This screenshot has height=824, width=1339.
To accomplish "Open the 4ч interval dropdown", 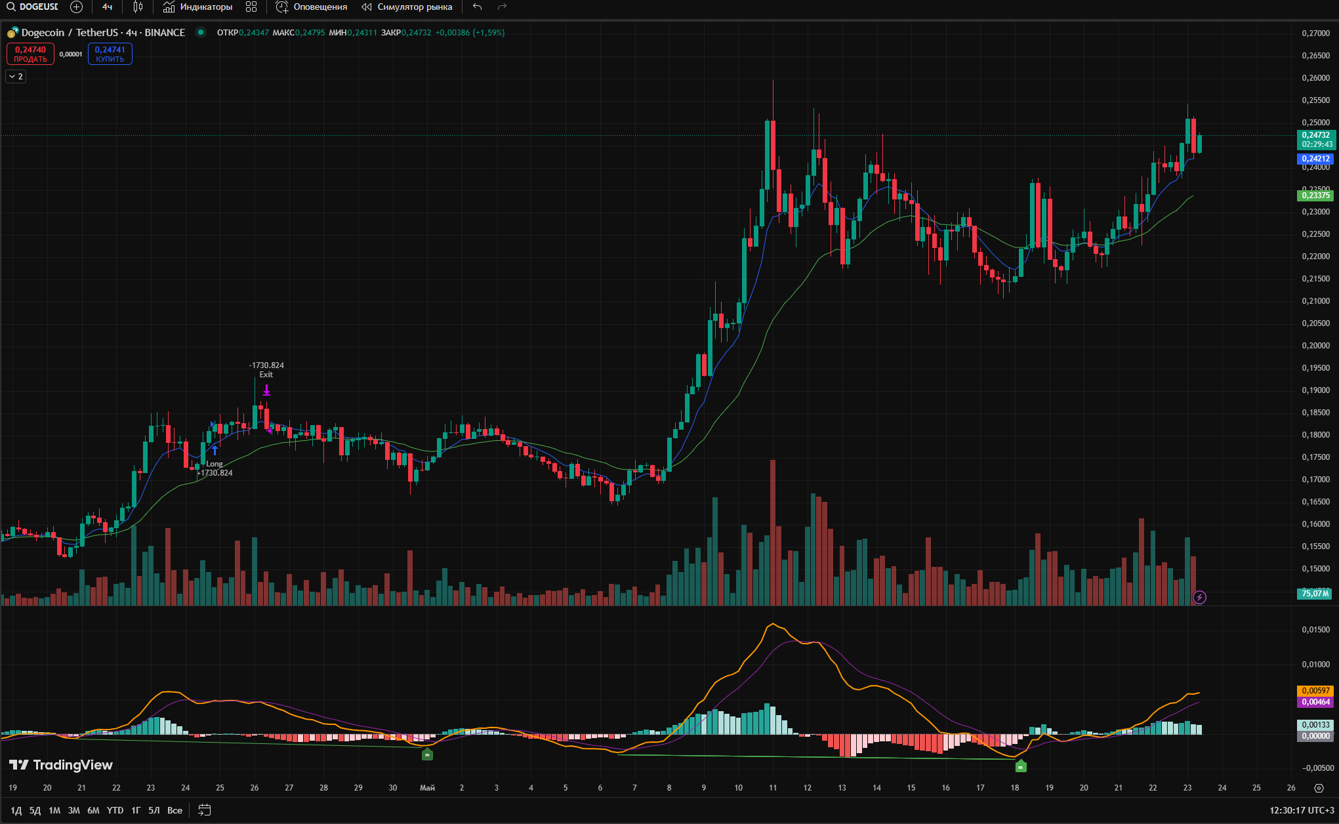I will tap(107, 7).
